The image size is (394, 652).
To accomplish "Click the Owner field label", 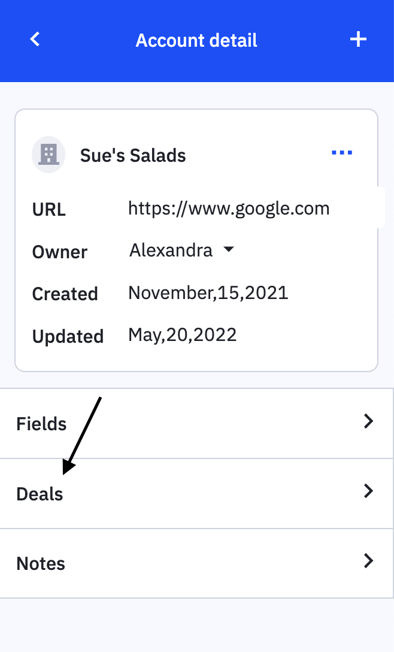I will click(60, 252).
